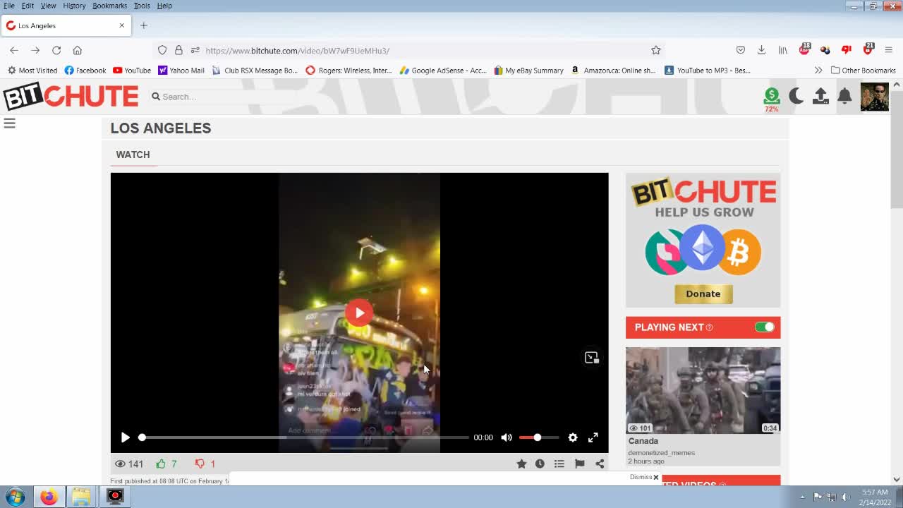Click the upload video icon
Viewport: 903px width, 508px height.
(820, 96)
